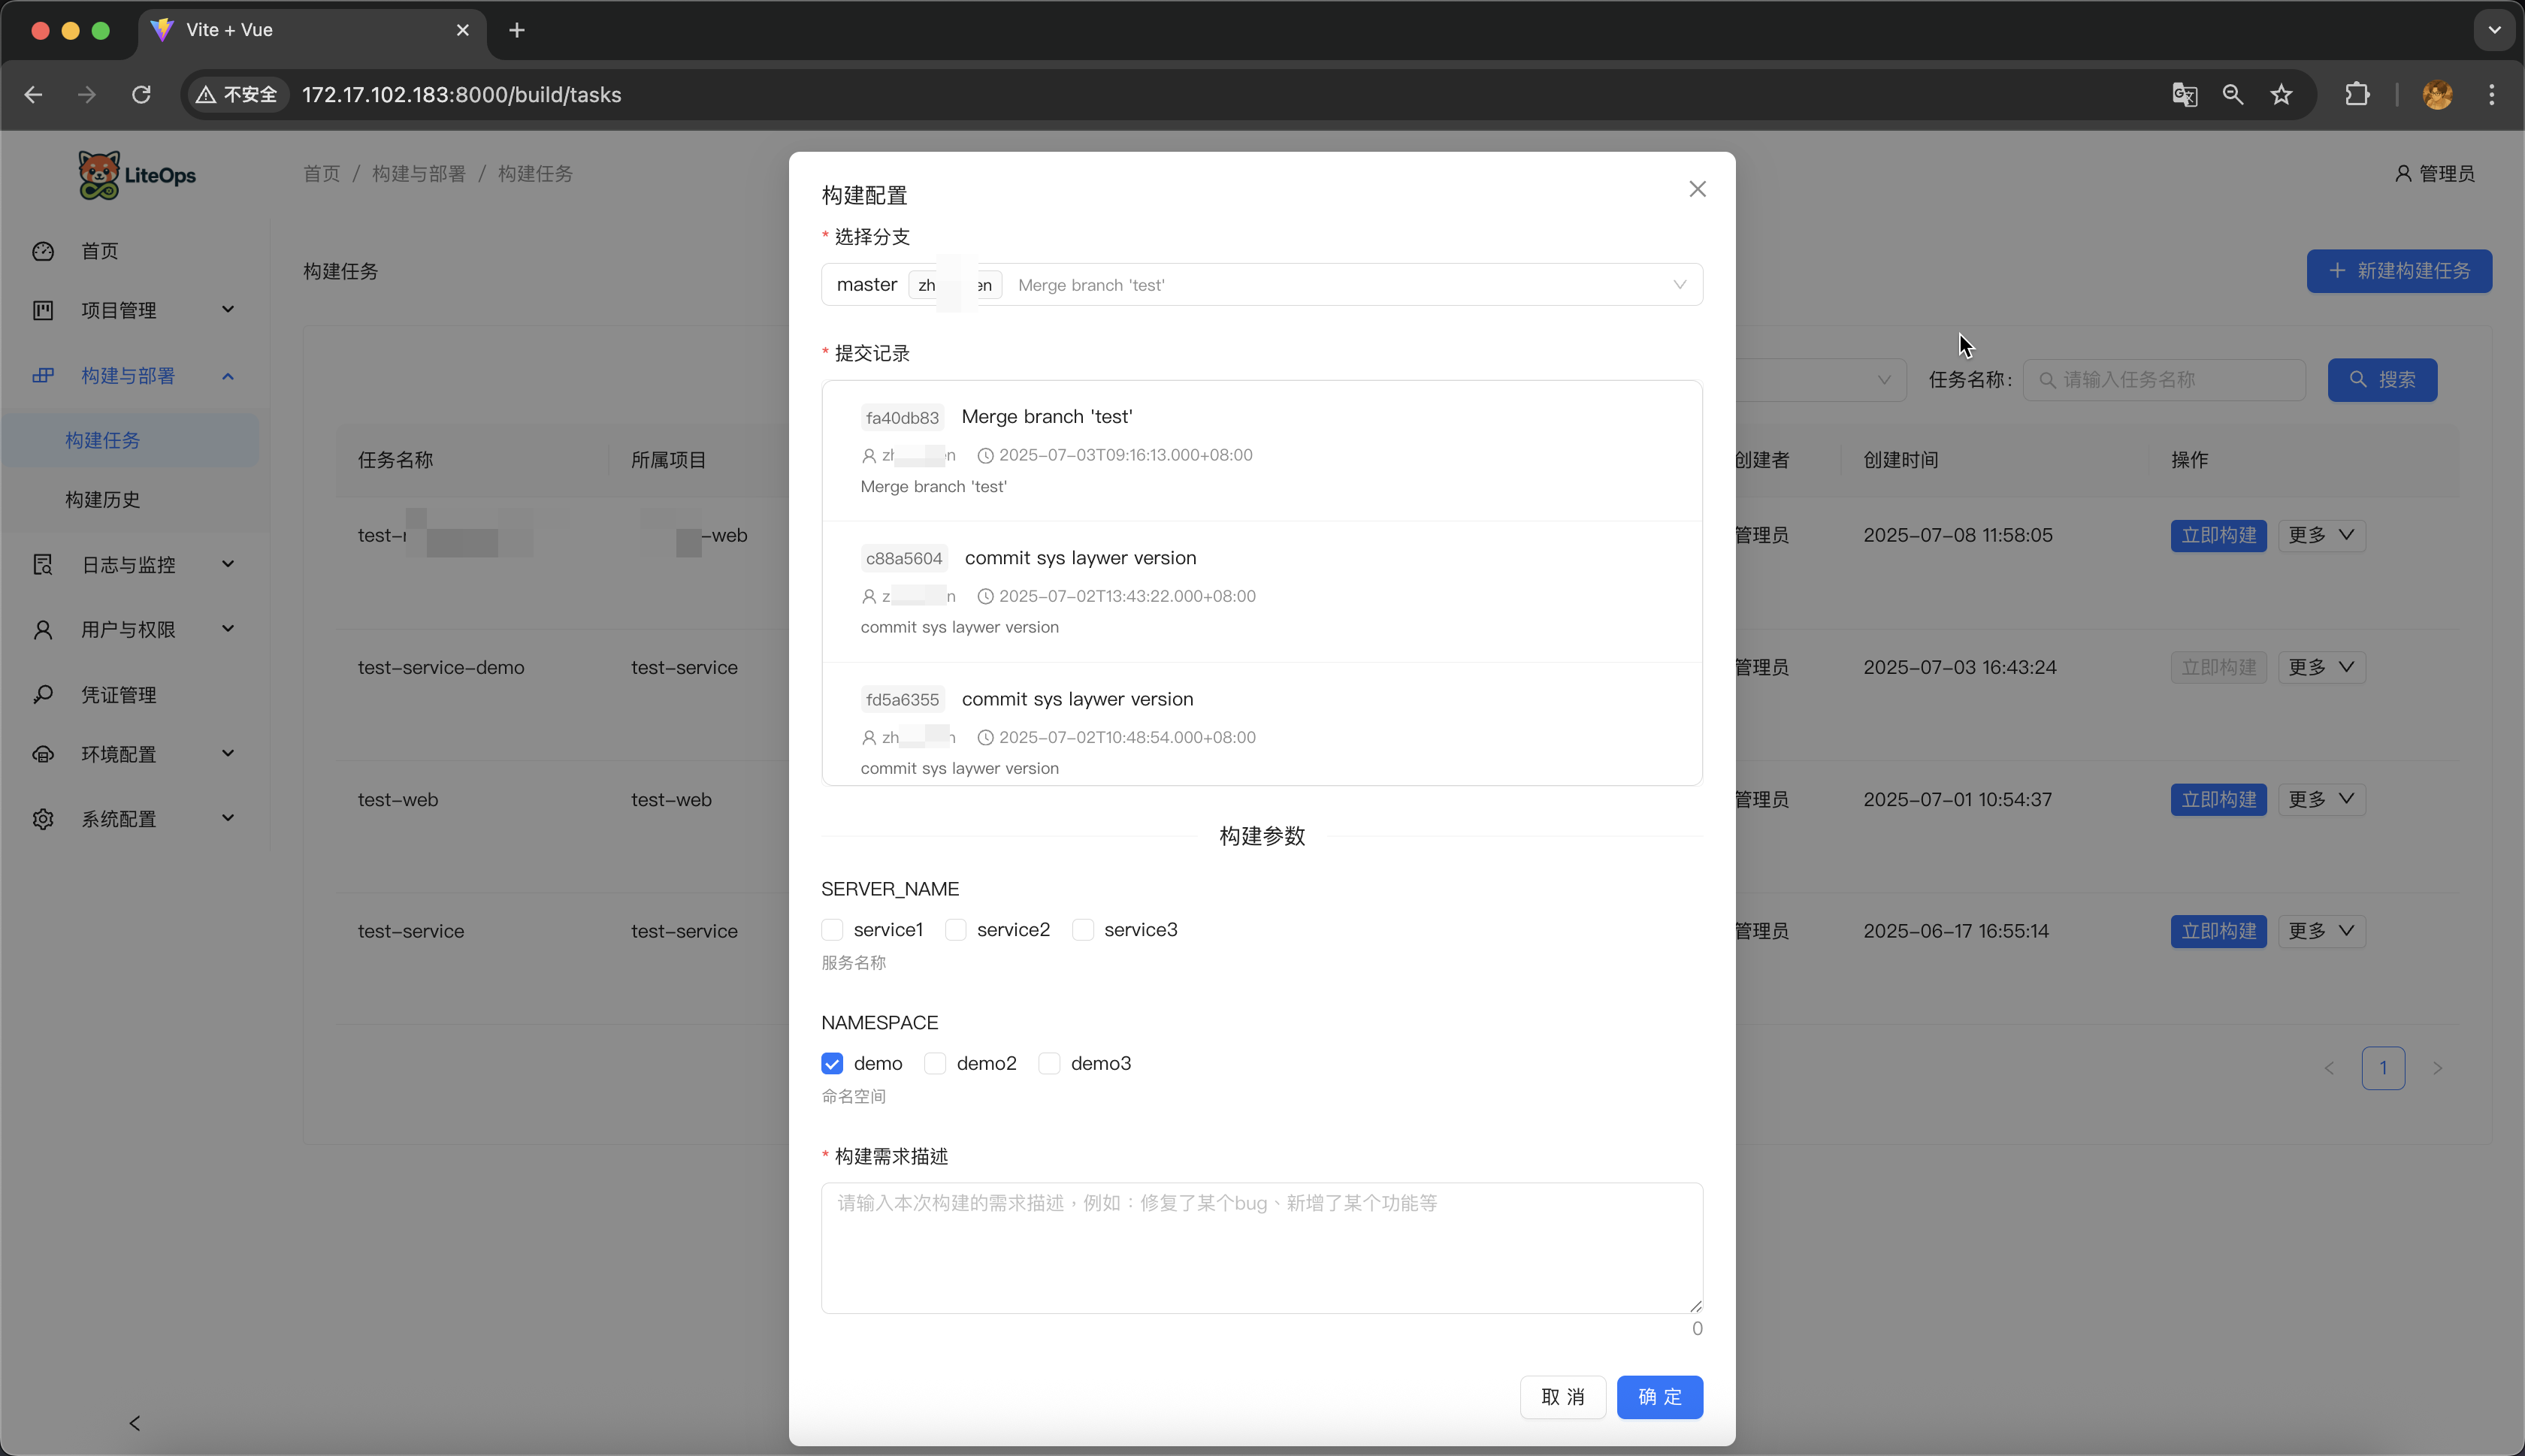Enable the demo3 namespace checkbox
Viewport: 2525px width, 1456px height.
(1049, 1063)
